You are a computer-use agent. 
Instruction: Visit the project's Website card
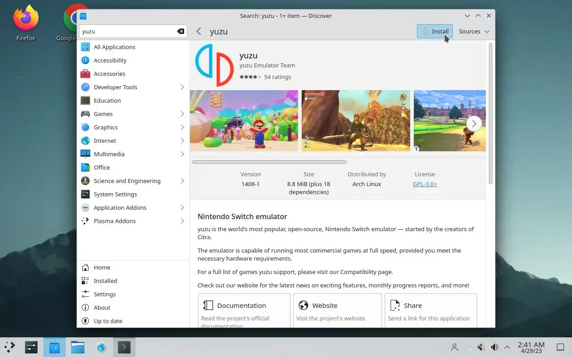(337, 310)
